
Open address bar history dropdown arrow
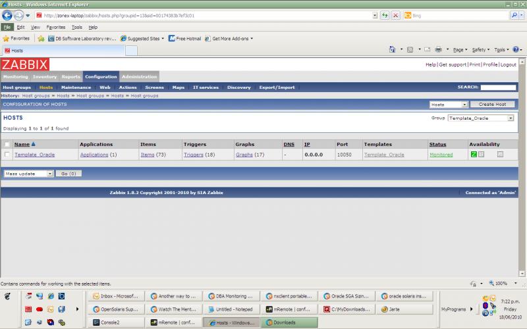tap(375, 15)
